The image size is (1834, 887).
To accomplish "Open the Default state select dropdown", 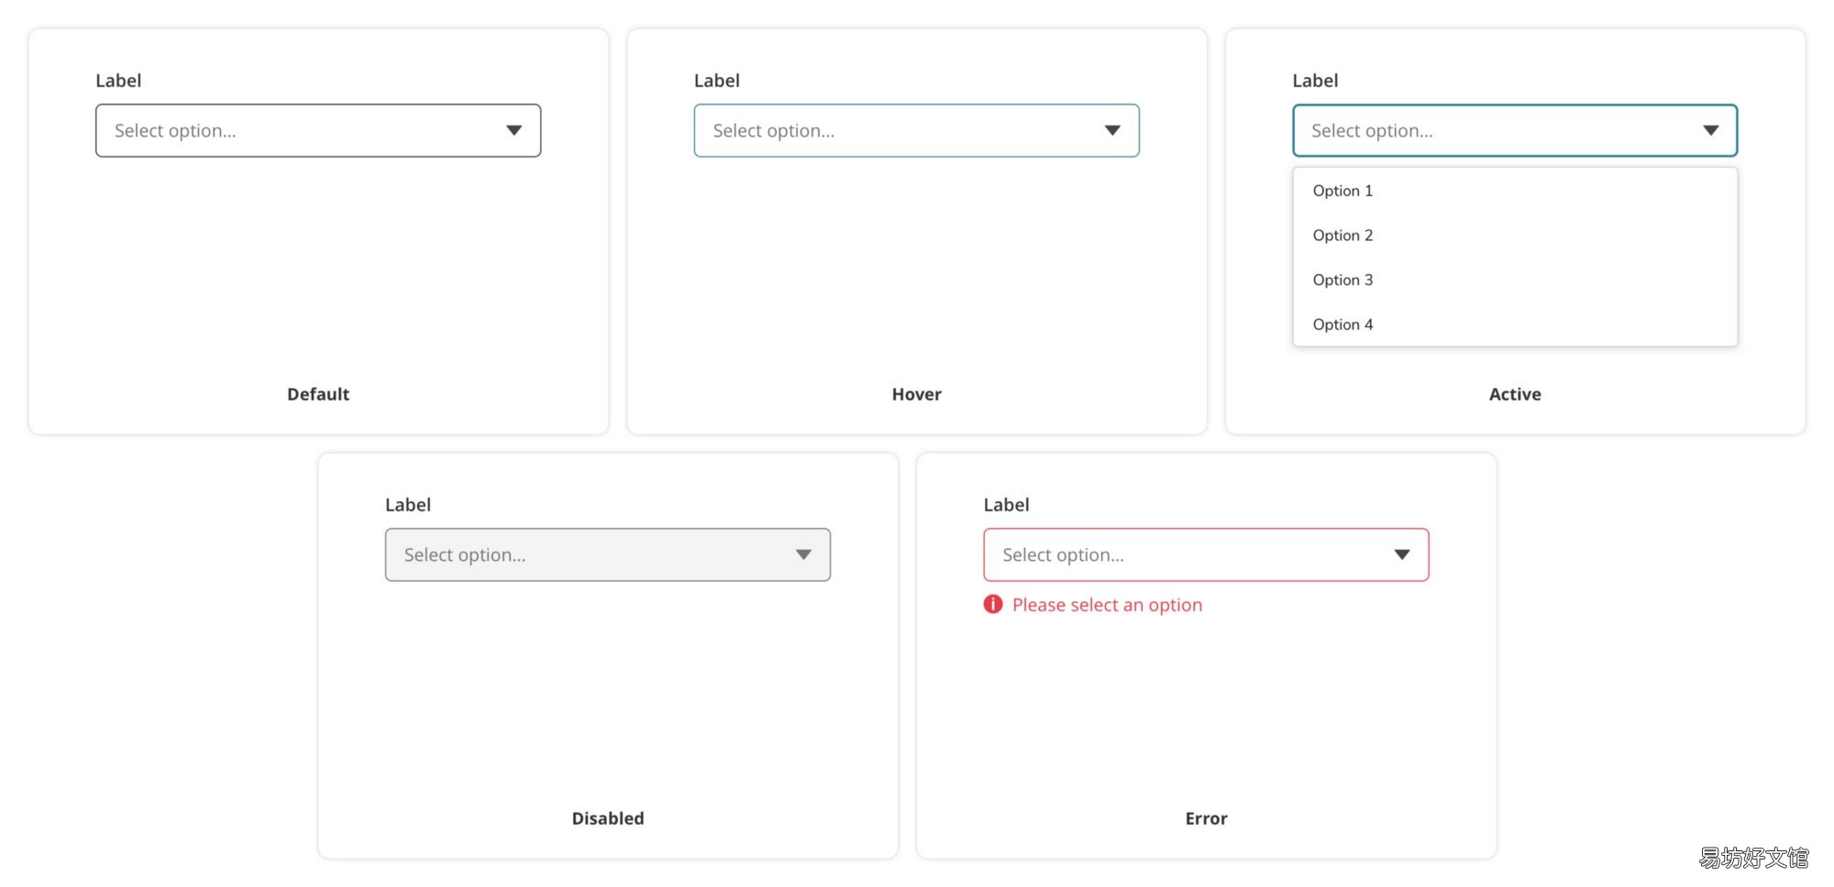I will point(318,130).
